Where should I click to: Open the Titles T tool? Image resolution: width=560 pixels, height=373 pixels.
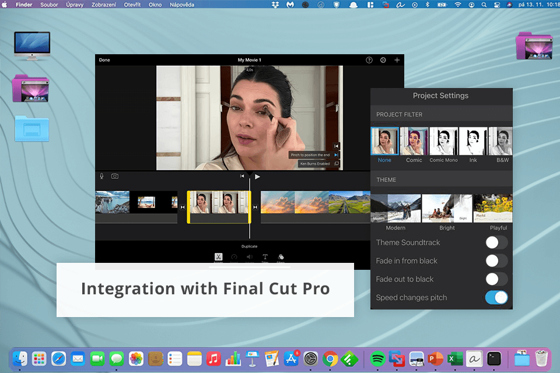(265, 257)
